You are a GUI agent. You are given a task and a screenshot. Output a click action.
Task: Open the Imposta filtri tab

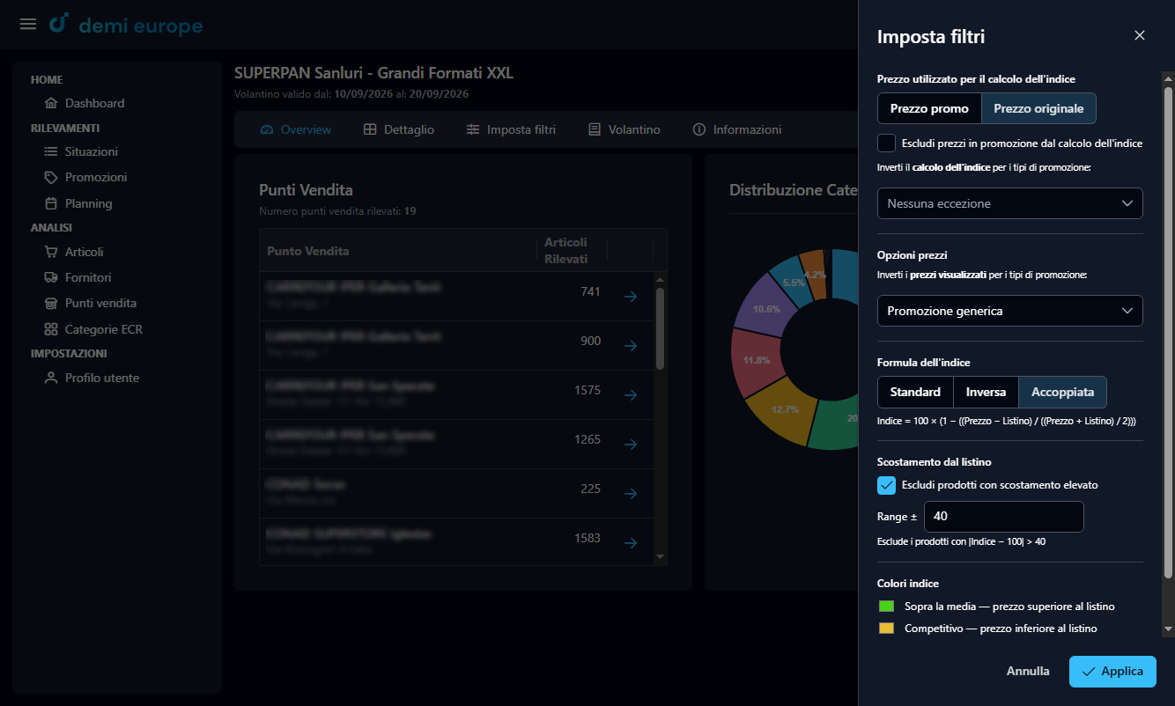pos(511,129)
